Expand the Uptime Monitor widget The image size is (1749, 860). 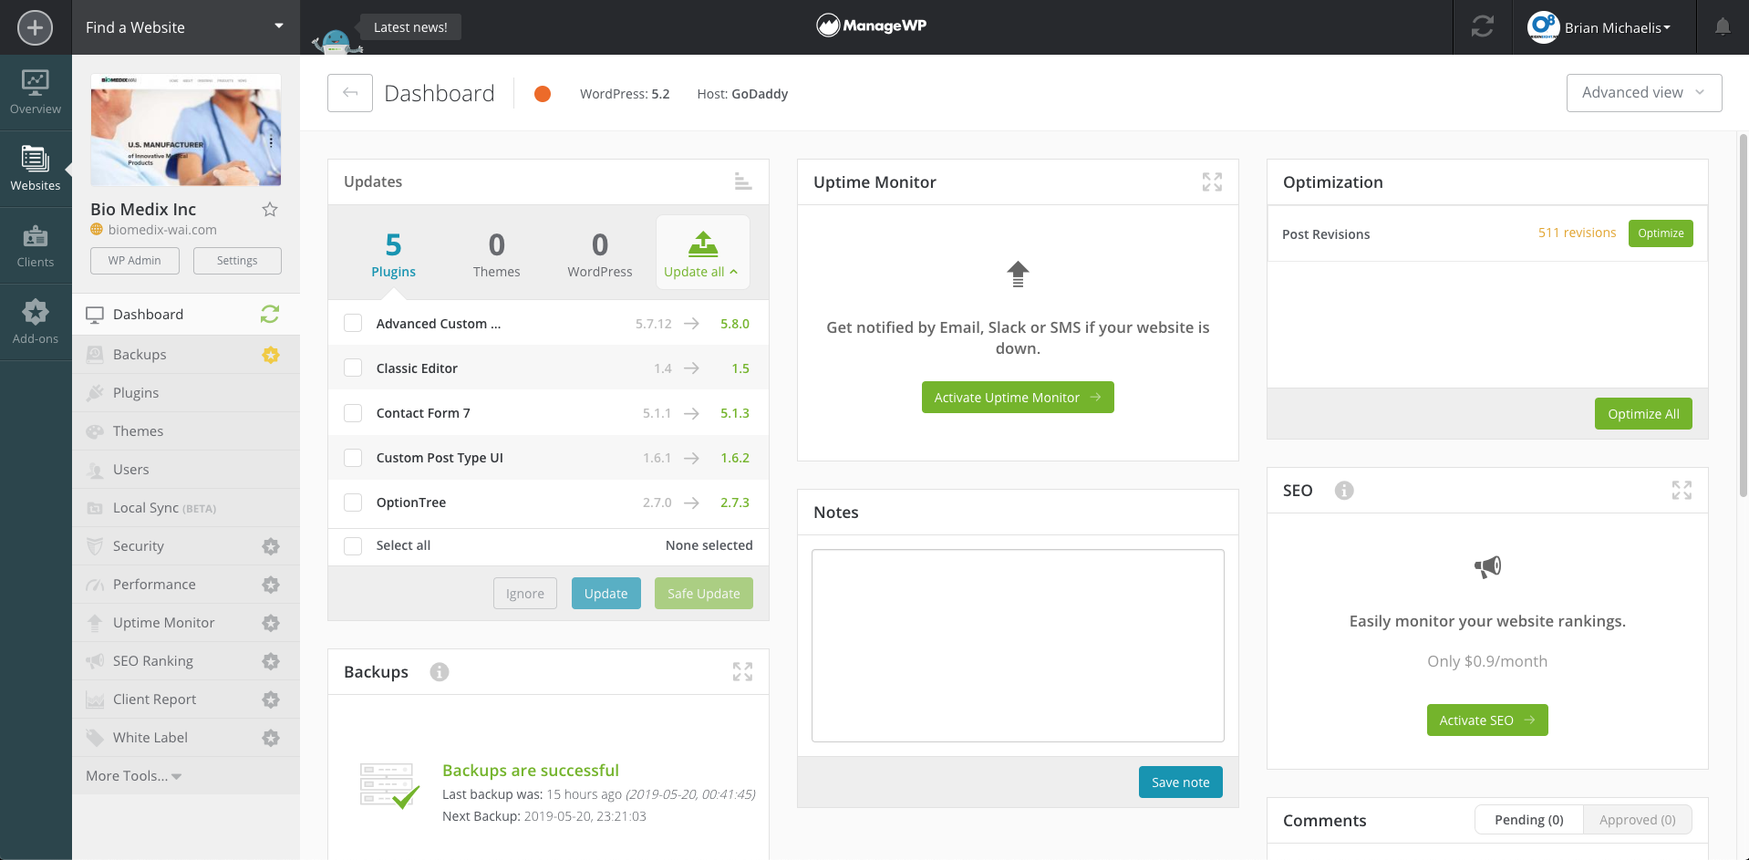[1212, 182]
